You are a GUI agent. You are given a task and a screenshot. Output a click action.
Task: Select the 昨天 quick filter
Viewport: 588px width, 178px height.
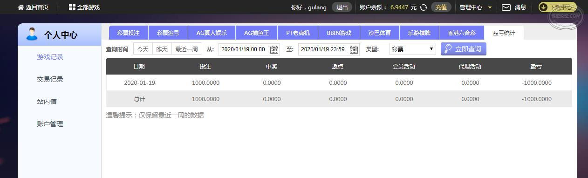click(162, 49)
